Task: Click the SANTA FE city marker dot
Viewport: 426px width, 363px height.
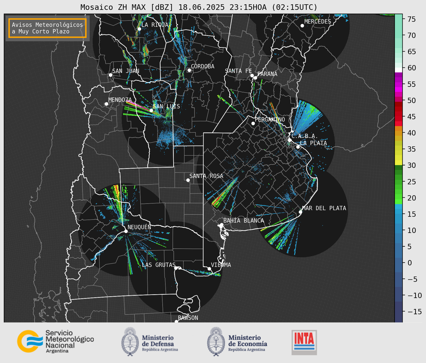Action: click(252, 75)
